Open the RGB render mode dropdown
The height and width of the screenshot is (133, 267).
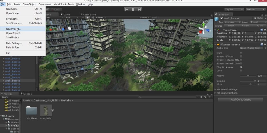pos(72,17)
